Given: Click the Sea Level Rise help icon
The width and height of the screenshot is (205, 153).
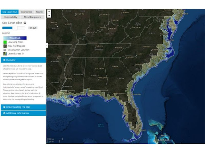Looking at the screenshot, I should [25, 23].
